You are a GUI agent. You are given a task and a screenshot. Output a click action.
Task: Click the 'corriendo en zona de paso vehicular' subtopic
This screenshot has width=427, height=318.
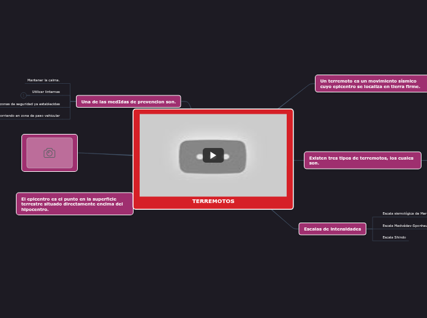(31, 115)
